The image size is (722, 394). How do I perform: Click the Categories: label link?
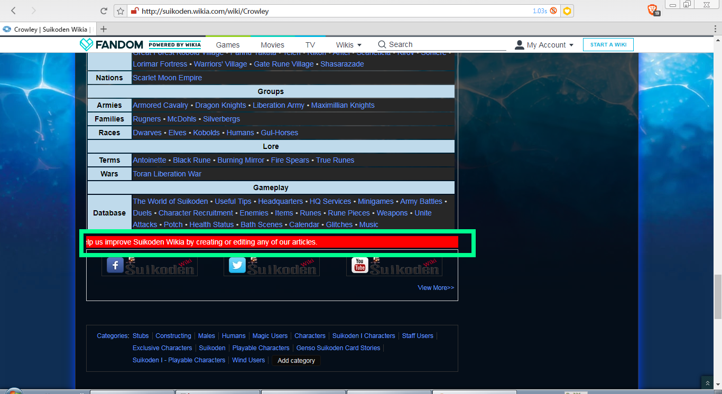coord(113,336)
